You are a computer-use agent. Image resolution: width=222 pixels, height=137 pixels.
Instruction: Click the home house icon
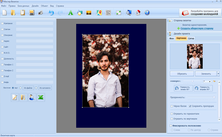[138, 13]
